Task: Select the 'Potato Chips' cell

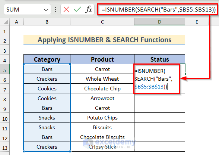Action: pyautogui.click(x=102, y=118)
